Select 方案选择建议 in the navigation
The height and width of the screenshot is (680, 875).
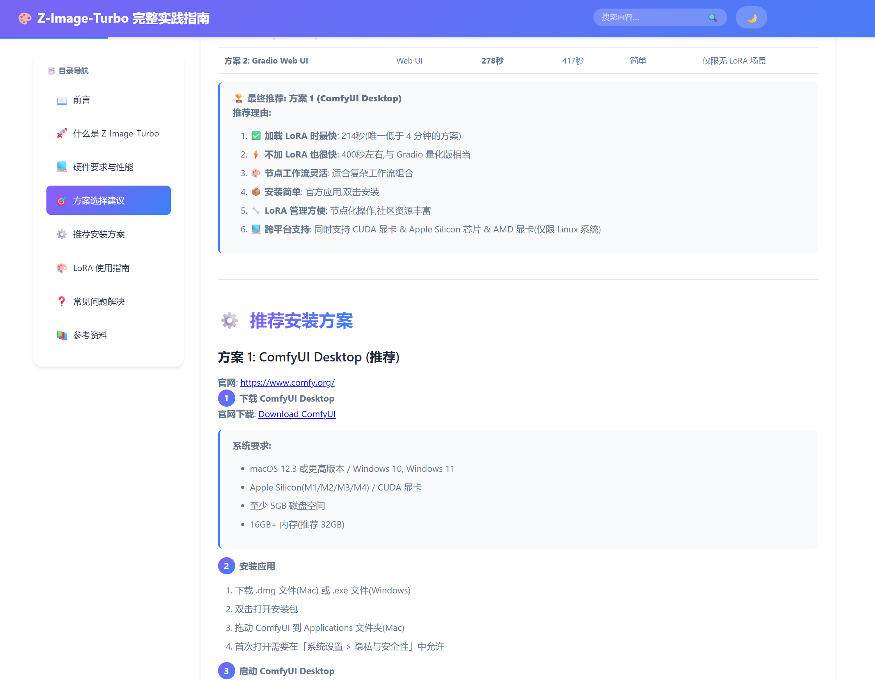108,200
